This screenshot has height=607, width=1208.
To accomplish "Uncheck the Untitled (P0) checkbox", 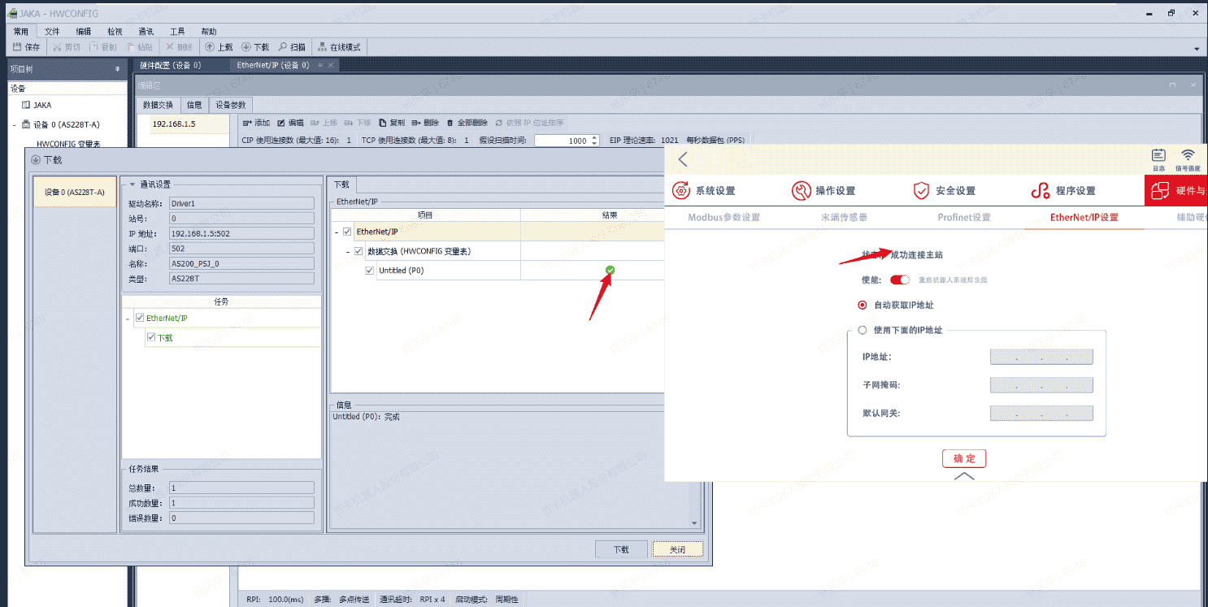I will pos(370,271).
